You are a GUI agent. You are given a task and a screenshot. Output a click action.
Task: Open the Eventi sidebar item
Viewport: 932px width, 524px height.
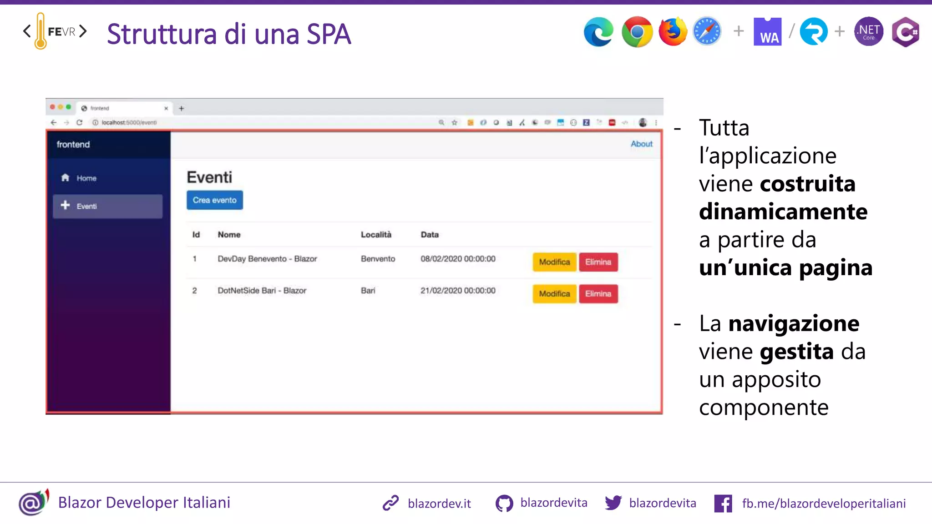[107, 207]
